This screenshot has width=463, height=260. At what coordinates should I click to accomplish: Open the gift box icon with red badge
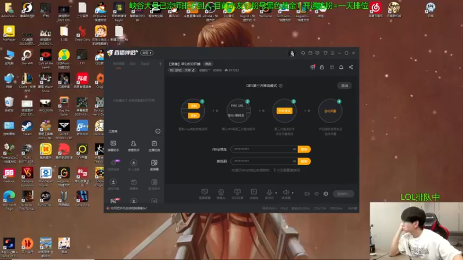coord(313,67)
